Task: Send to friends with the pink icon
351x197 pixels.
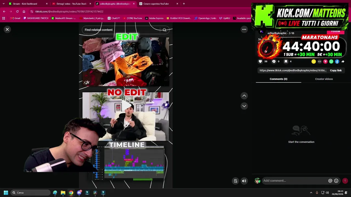Action: tap(325, 62)
